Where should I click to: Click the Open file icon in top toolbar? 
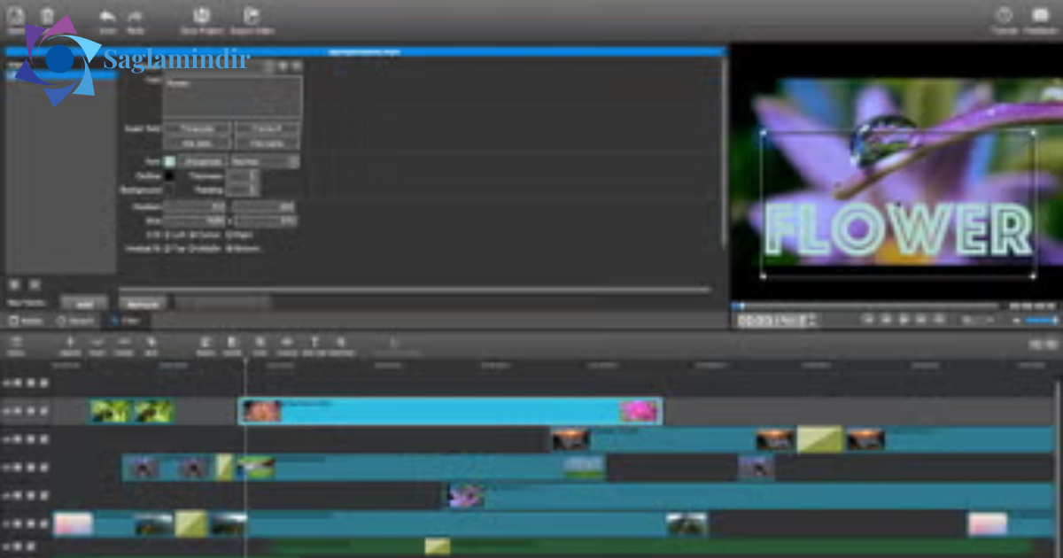15,16
